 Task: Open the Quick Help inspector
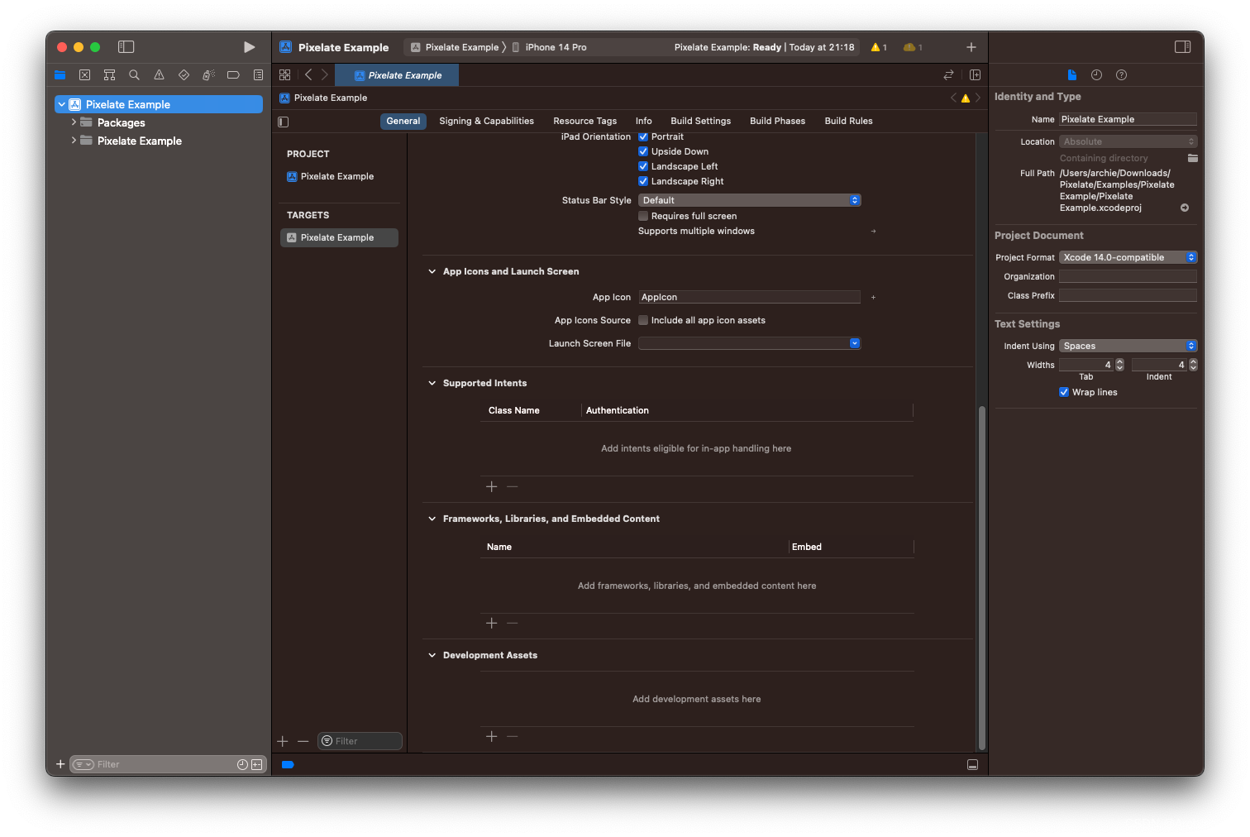(1121, 74)
